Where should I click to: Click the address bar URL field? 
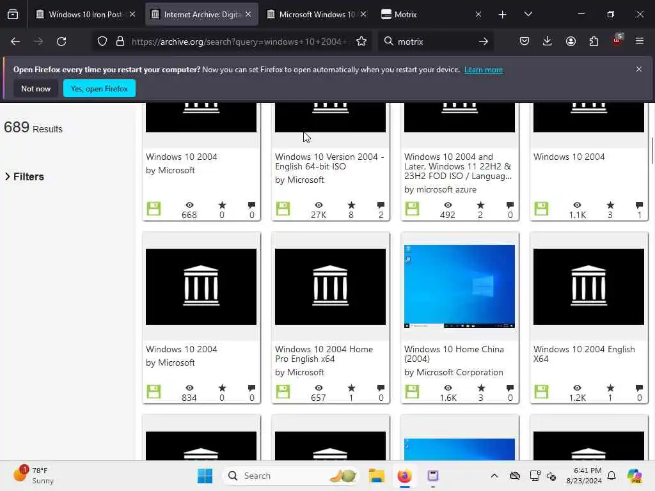click(x=239, y=42)
